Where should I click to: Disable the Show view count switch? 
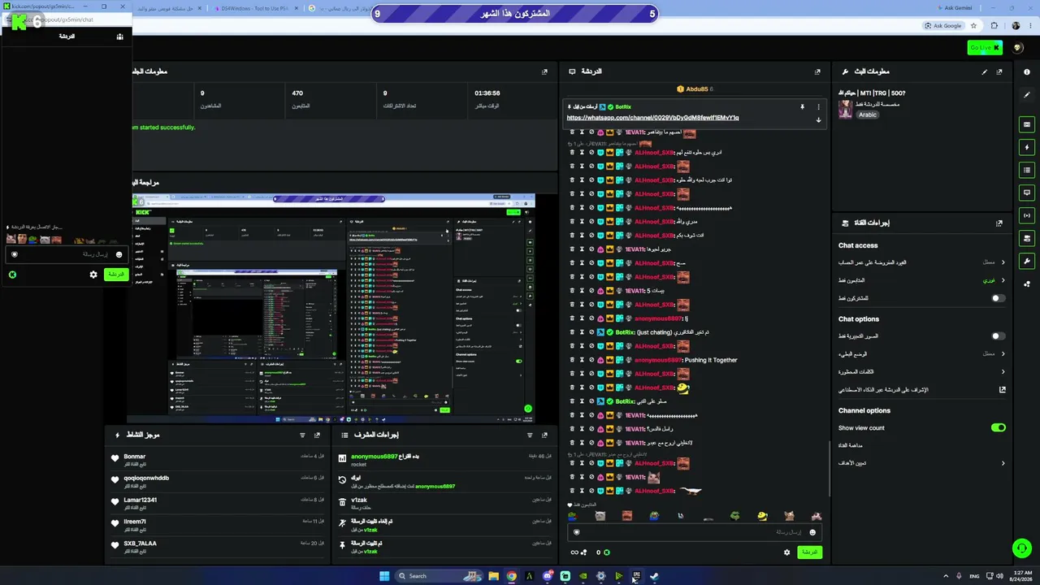click(x=999, y=427)
